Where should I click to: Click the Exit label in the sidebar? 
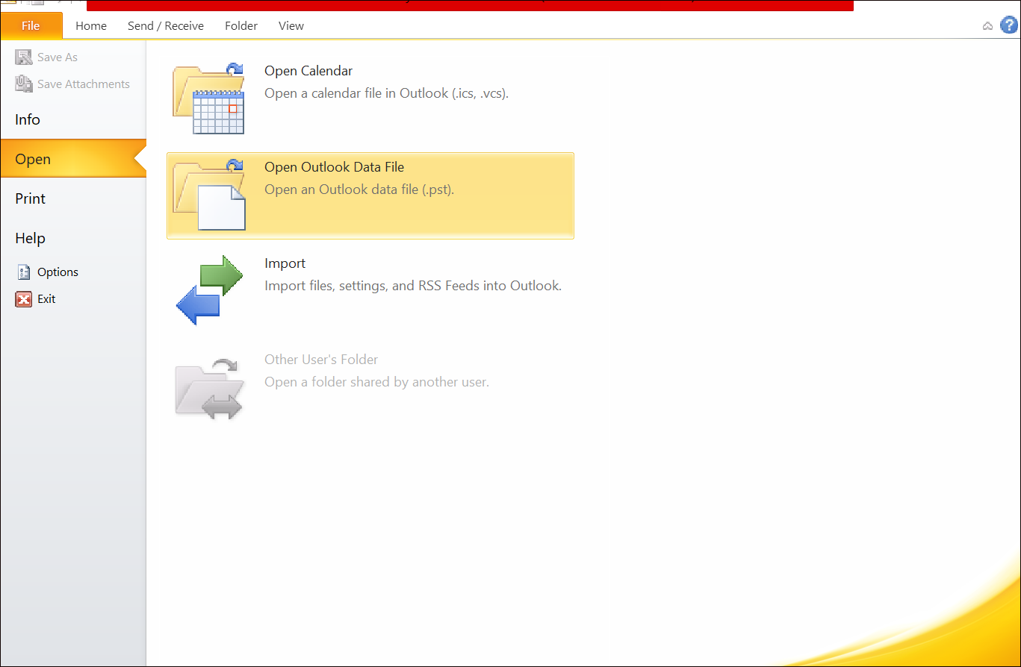coord(47,299)
